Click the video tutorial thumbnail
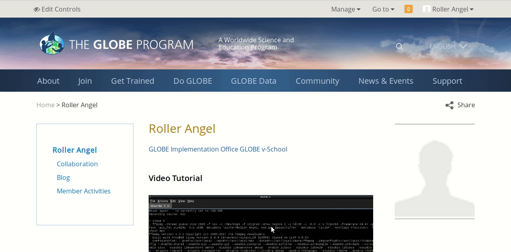 (x=261, y=223)
